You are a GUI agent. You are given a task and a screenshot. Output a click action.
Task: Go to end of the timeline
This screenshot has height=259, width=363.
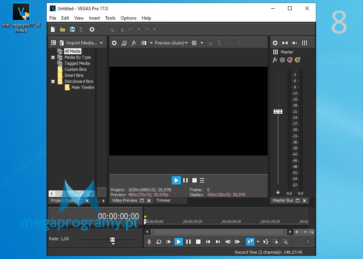tap(217, 242)
